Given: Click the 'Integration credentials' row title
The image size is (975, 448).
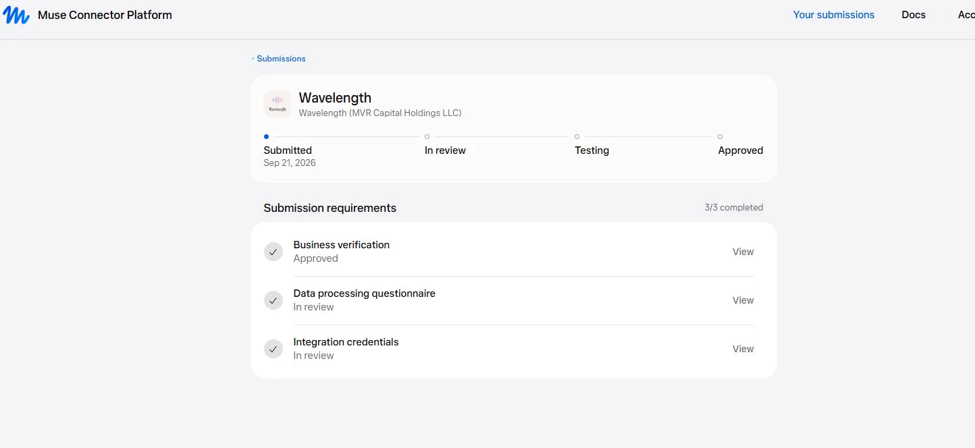Looking at the screenshot, I should click(346, 342).
